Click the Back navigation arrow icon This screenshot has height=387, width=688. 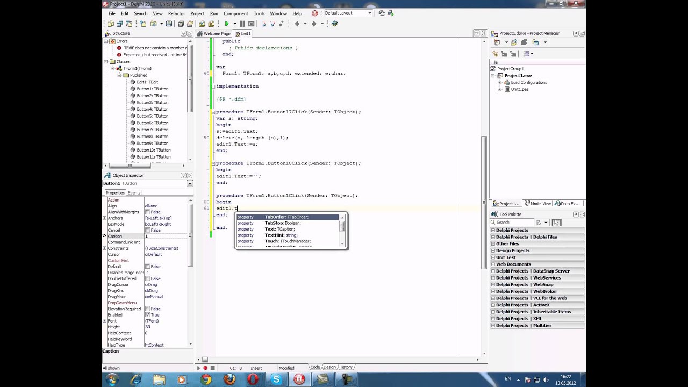pos(297,24)
